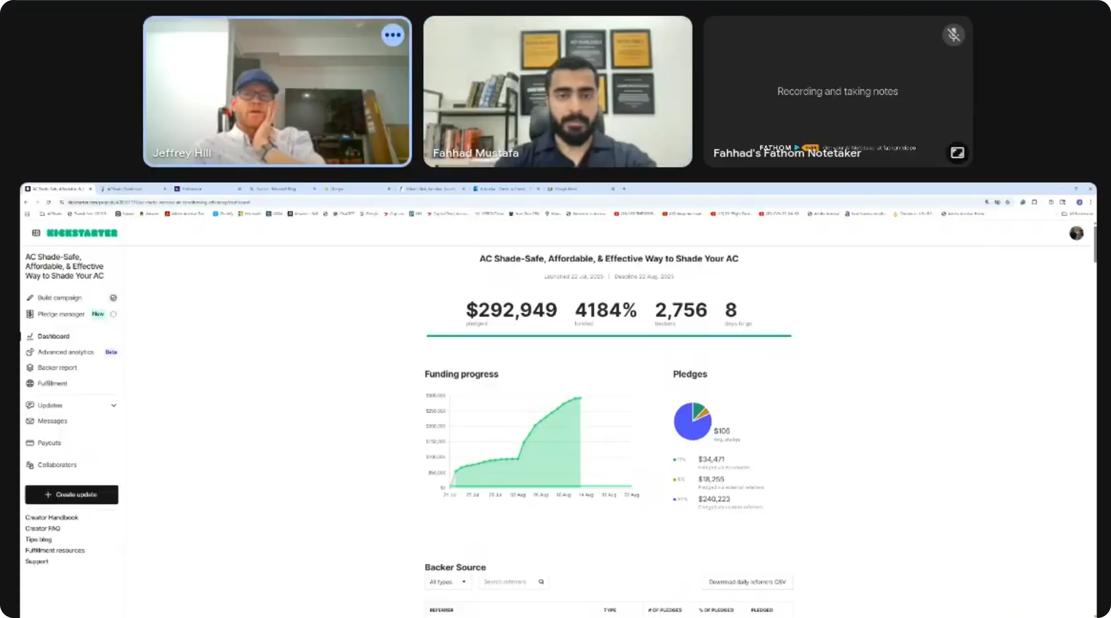Open Updates in the sidebar

point(50,405)
